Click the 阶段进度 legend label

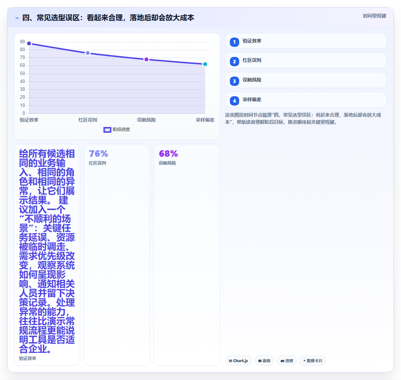121,130
